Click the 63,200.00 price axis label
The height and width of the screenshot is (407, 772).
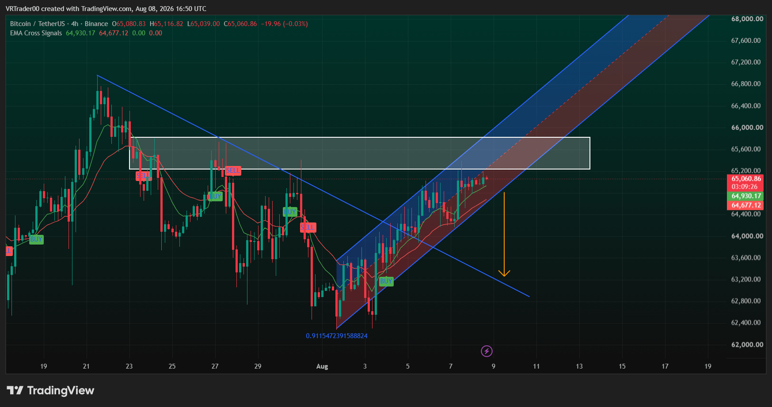746,279
